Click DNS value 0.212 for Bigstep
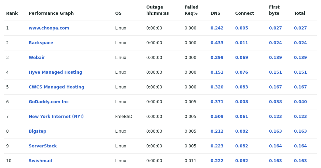This screenshot has width=321, height=168. 217,131
